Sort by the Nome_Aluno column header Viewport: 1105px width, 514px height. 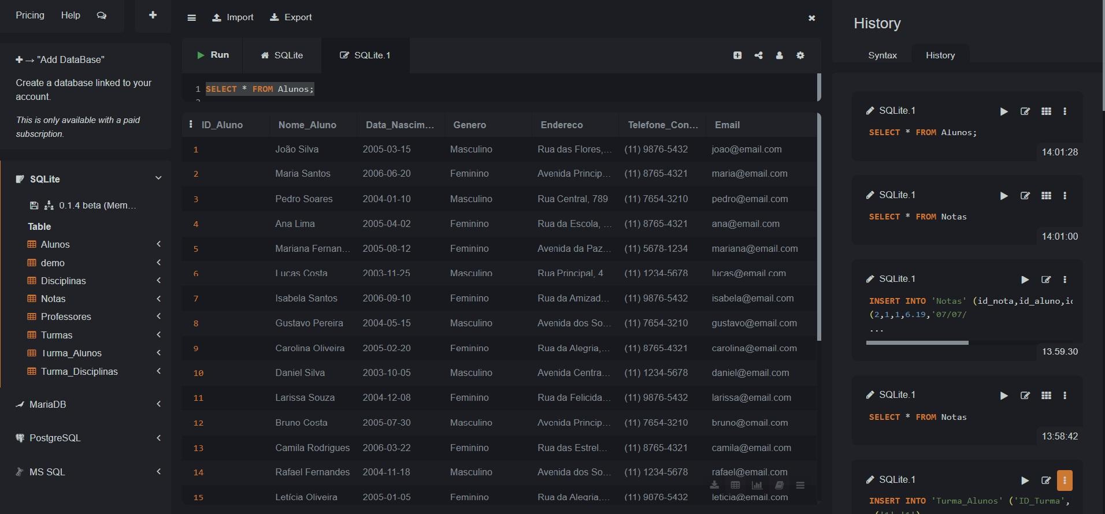307,125
